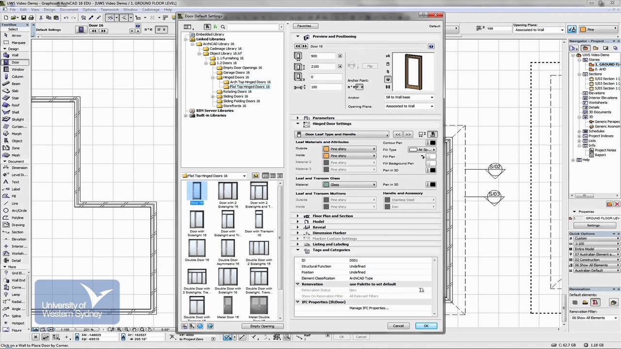
Task: Open Renovation Filter dropdown in Renovation panel
Action: (x=594, y=318)
